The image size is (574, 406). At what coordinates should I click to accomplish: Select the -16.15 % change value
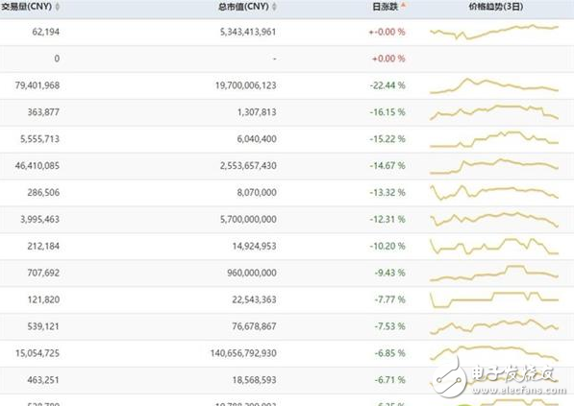pos(387,112)
